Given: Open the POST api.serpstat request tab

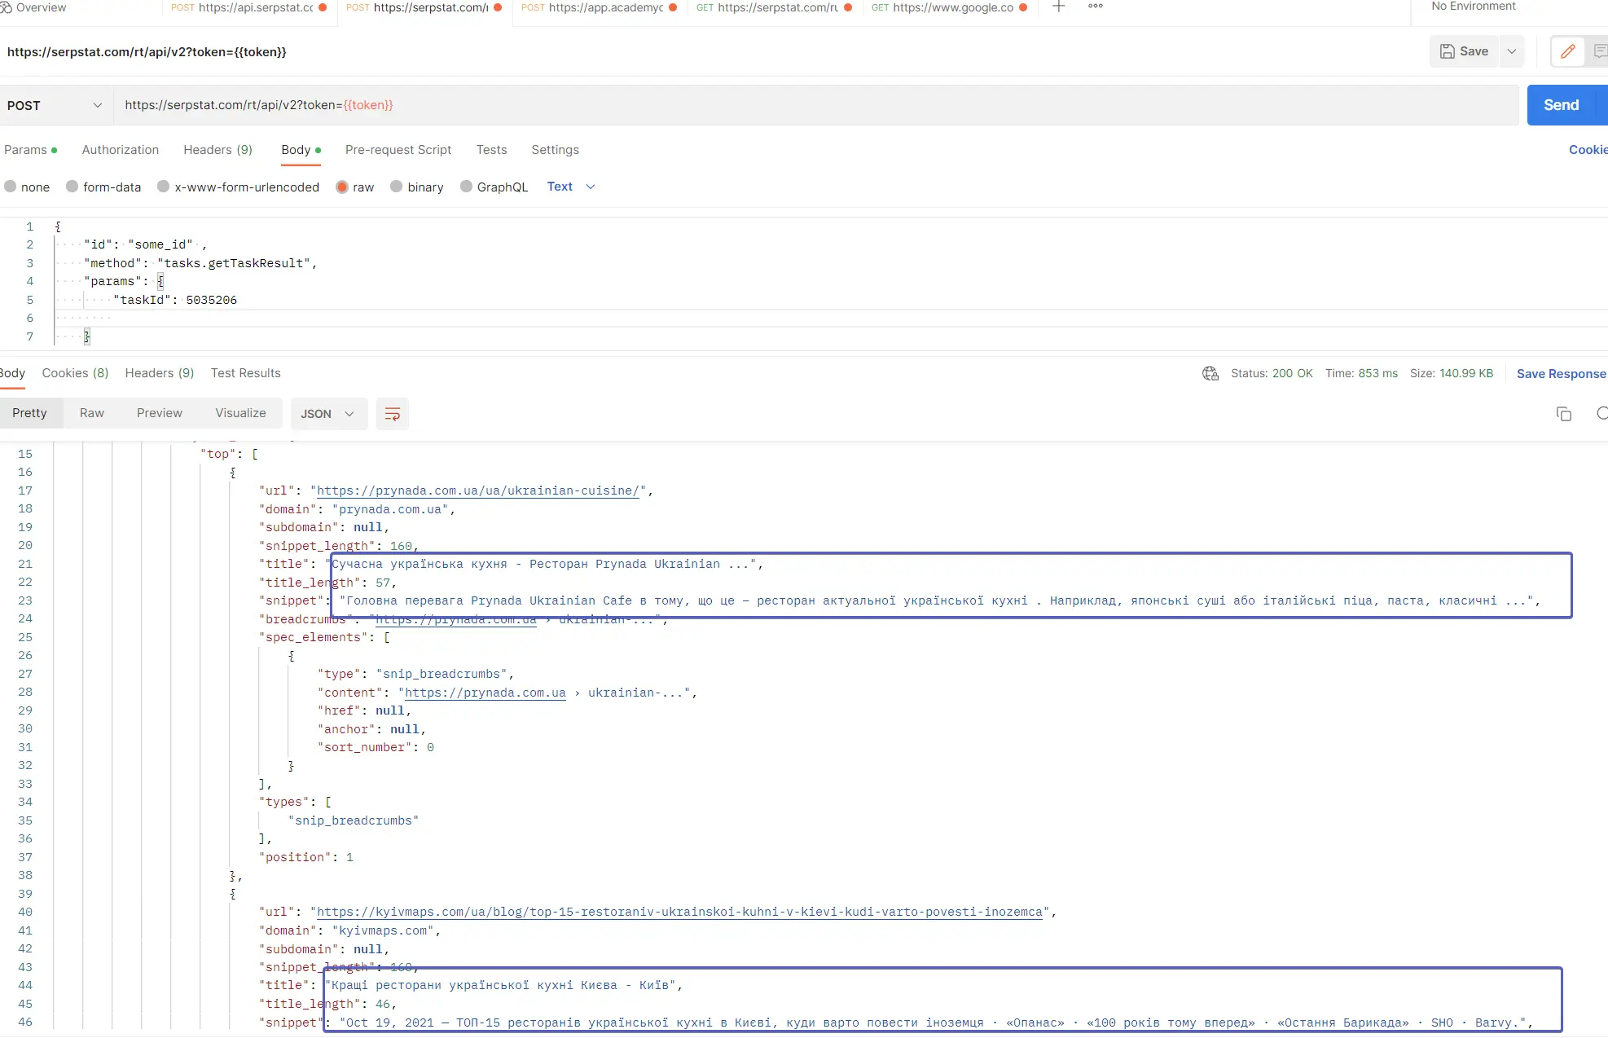Looking at the screenshot, I should coord(248,7).
